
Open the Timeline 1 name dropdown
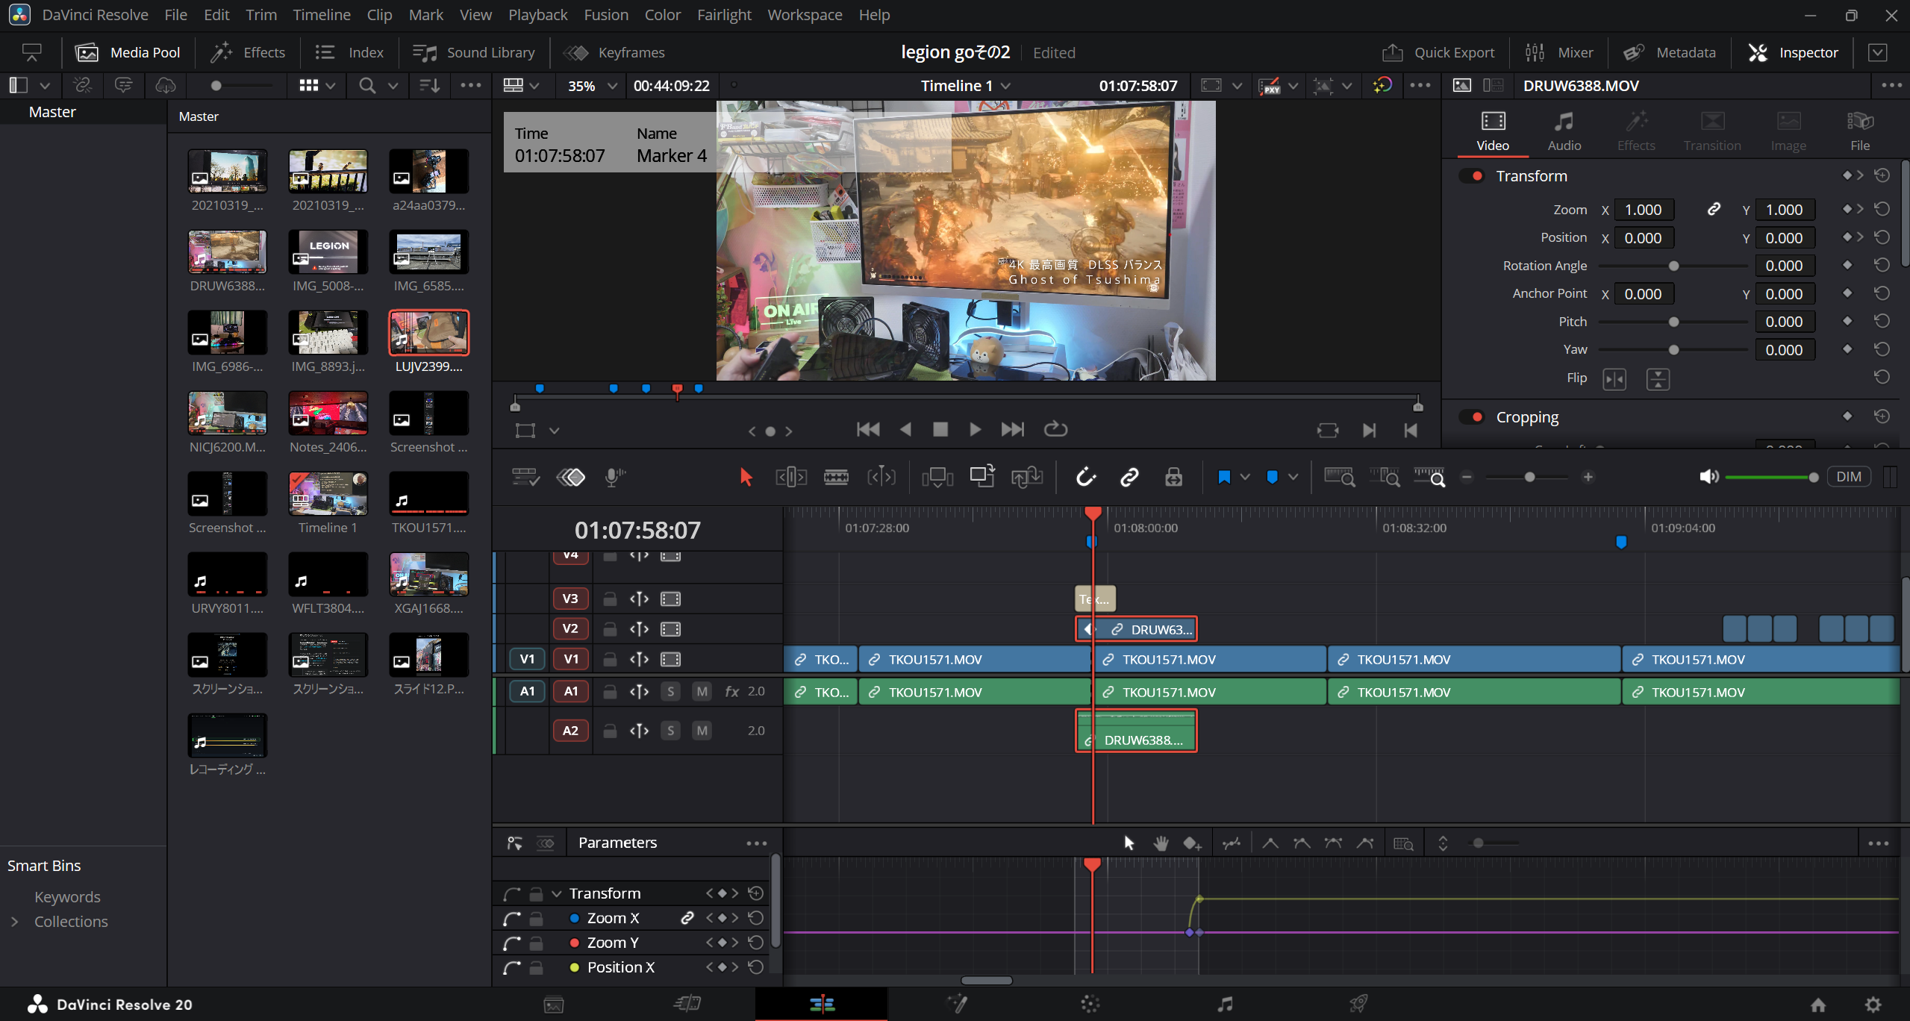(x=1005, y=86)
